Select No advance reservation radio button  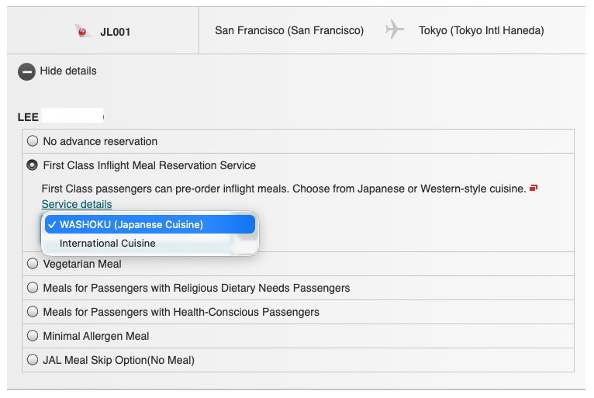click(33, 141)
